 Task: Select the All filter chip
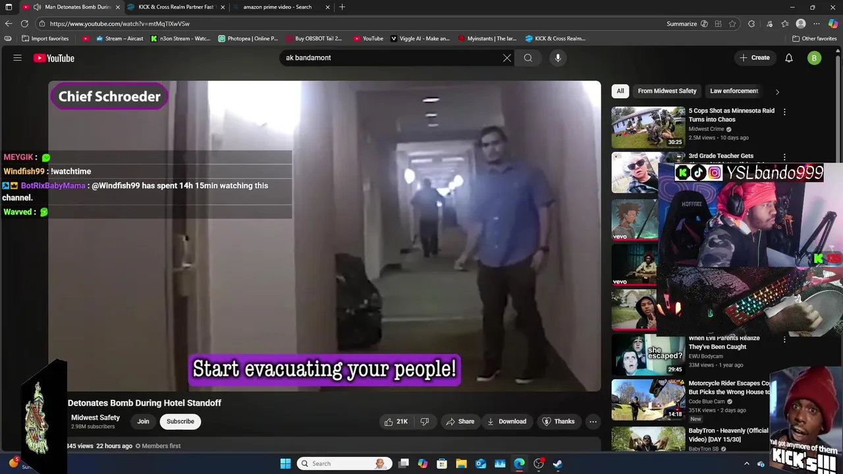pyautogui.click(x=620, y=91)
